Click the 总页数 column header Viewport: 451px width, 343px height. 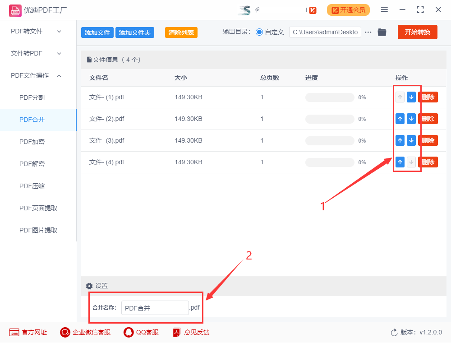pos(270,78)
